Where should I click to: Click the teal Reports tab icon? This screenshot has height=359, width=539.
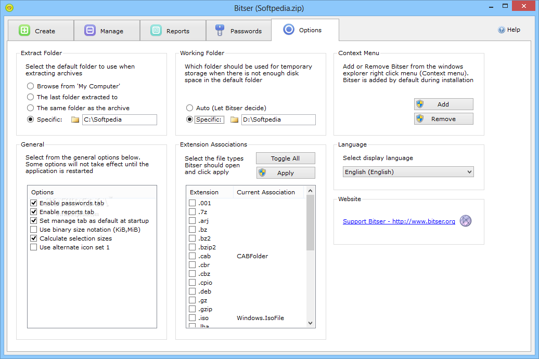click(156, 31)
